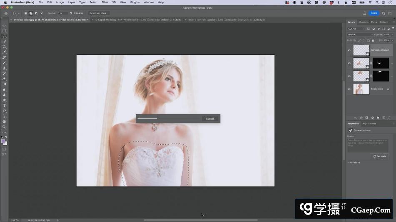The image size is (396, 222).
Task: Open the Filter menu
Action: (105, 2)
